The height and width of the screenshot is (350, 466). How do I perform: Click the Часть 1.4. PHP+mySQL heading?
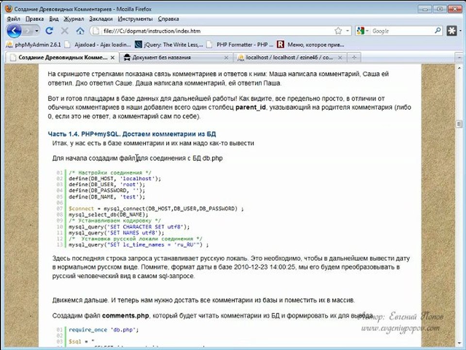tap(132, 134)
